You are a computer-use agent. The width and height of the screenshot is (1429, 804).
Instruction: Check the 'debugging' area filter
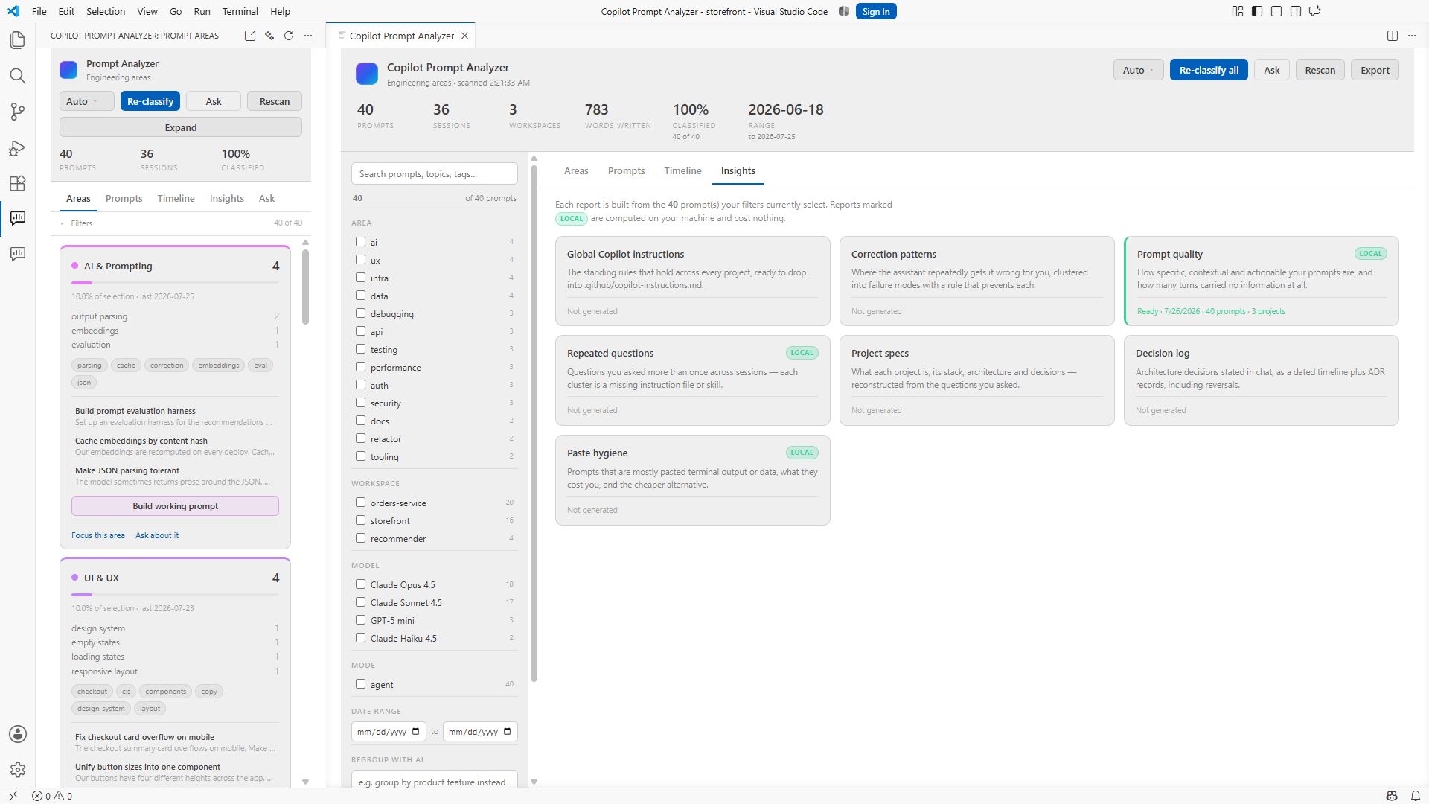[360, 313]
